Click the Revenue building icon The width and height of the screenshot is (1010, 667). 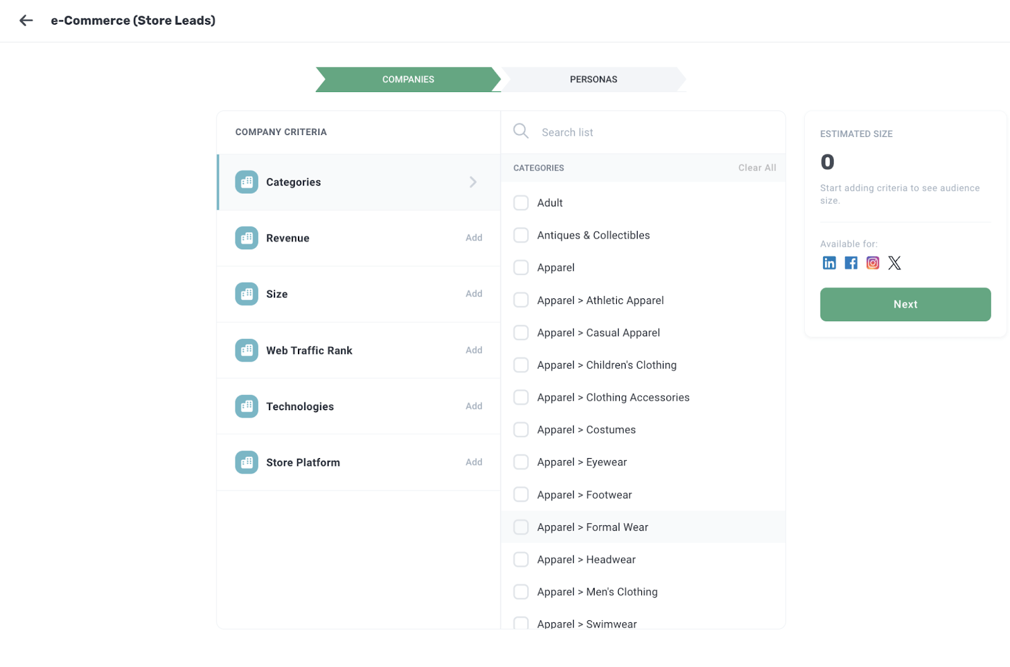point(247,238)
